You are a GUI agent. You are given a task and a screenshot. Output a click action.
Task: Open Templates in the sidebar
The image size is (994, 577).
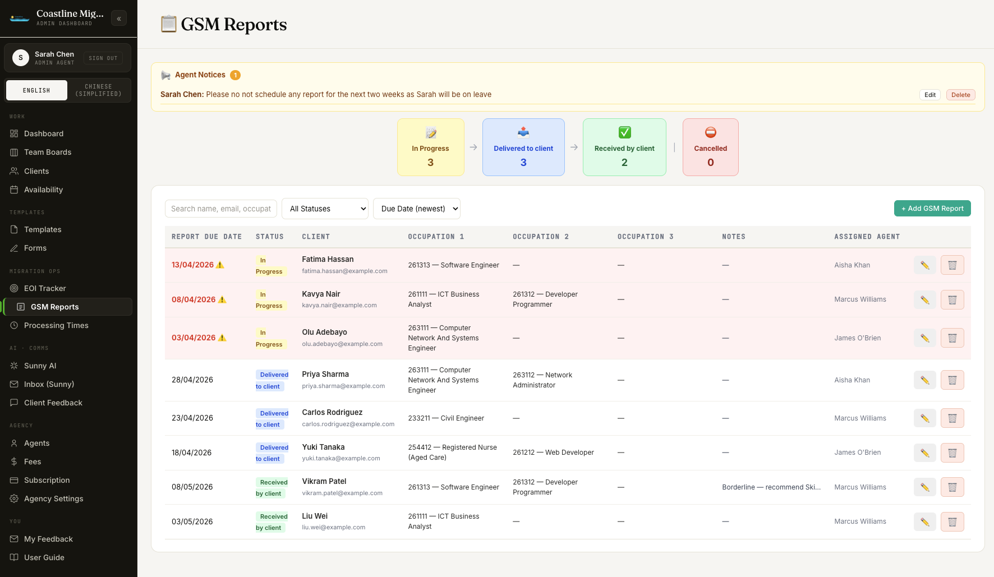(x=43, y=229)
